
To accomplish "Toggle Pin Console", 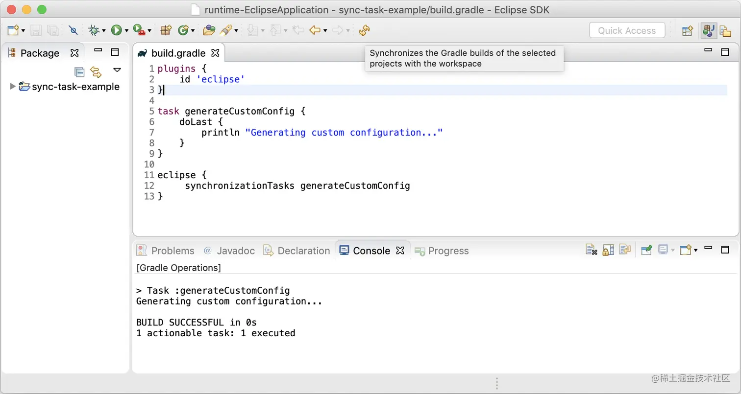I will 646,250.
